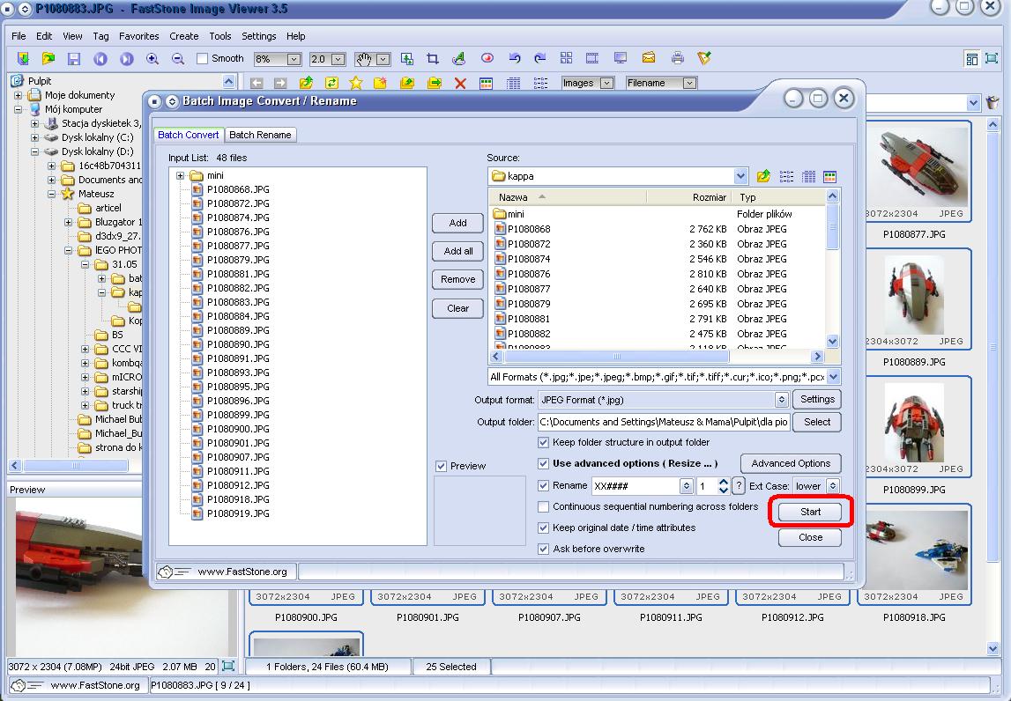Image resolution: width=1011 pixels, height=701 pixels.
Task: Click the Start button
Action: 810,512
